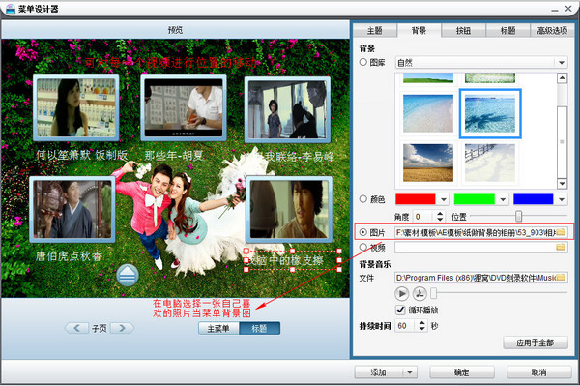Select the selected blue sea background thumbnail
This screenshot has width=580, height=386.
[x=490, y=113]
